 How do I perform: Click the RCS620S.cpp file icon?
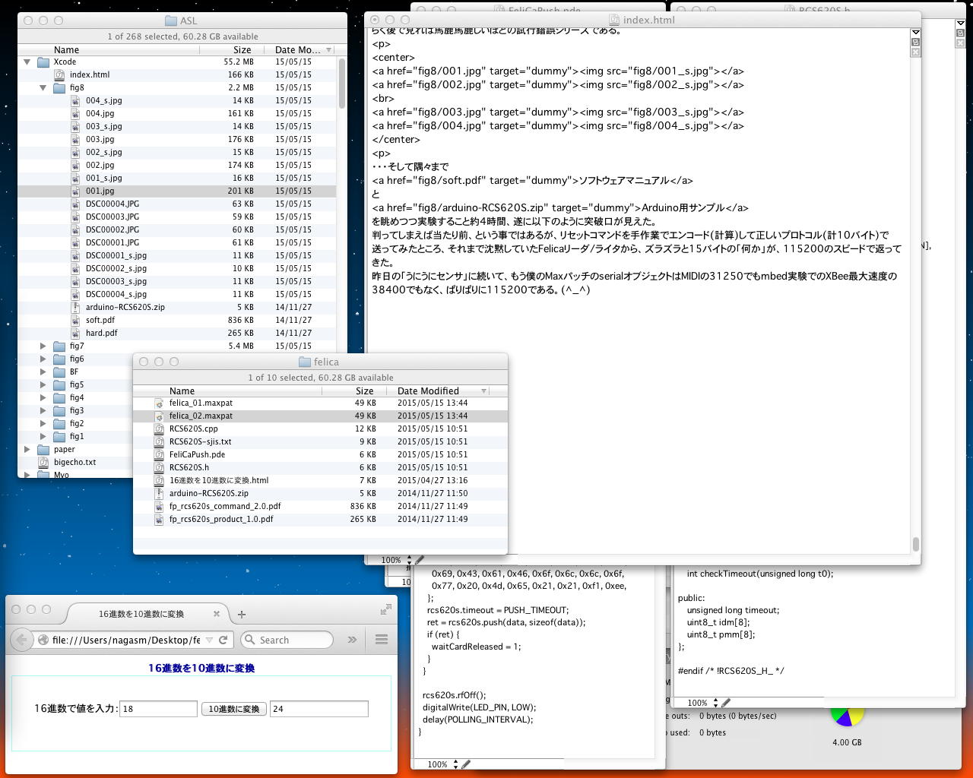pyautogui.click(x=159, y=429)
